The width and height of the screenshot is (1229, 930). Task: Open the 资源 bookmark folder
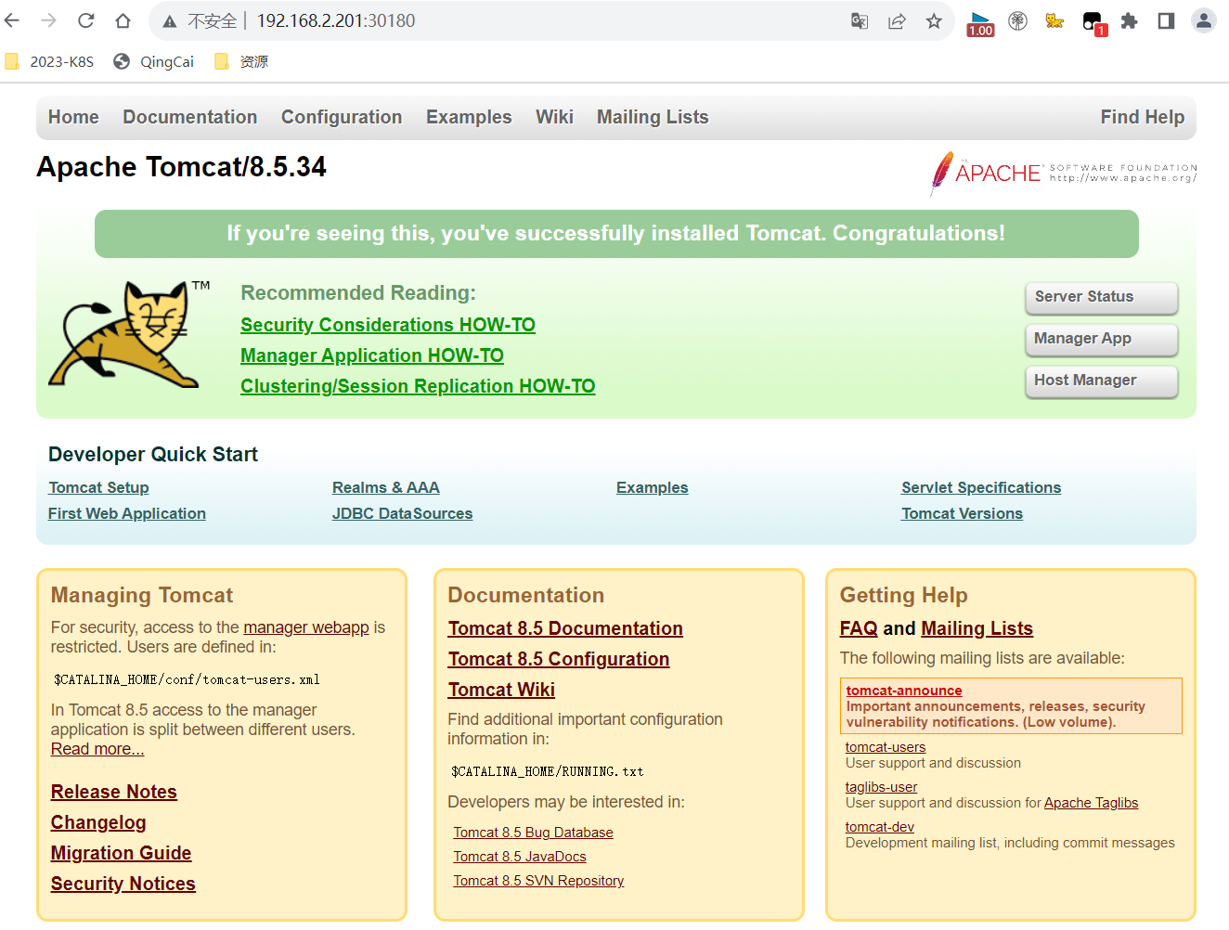coord(241,61)
